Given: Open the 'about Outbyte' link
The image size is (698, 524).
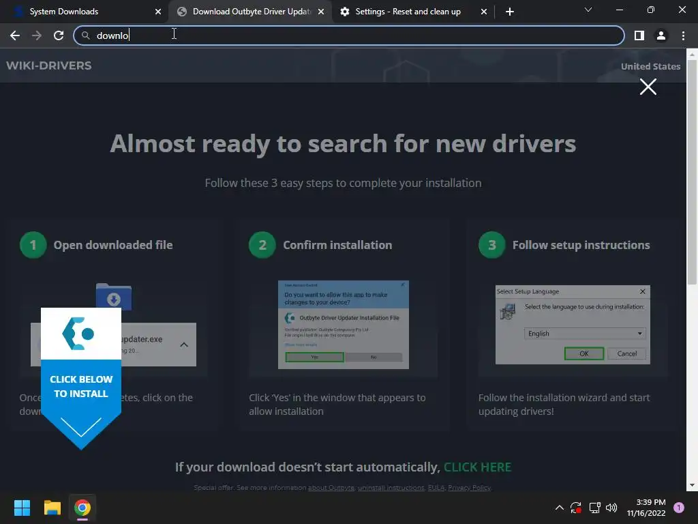Looking at the screenshot, I should [331, 488].
